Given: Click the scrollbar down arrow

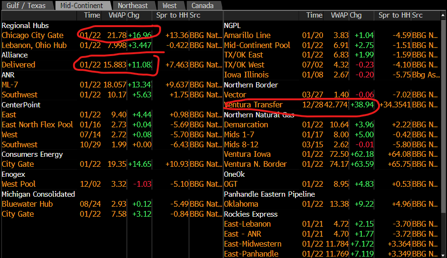Looking at the screenshot, I should [443, 255].
